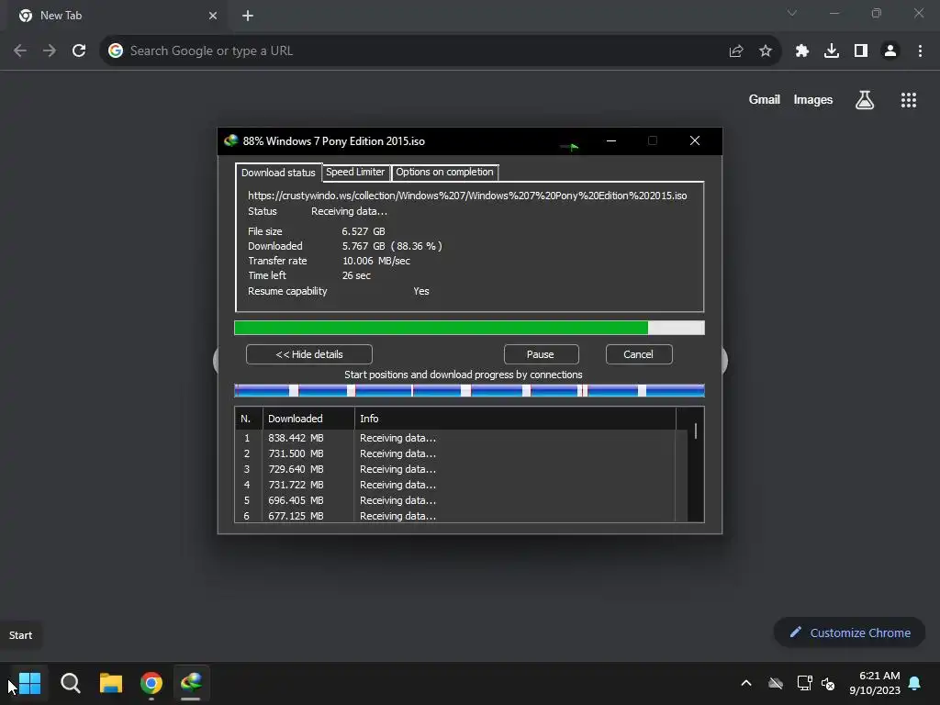Close the IDM download dialog
The height and width of the screenshot is (705, 940).
coord(695,140)
